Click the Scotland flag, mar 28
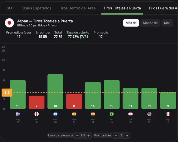 (x=55, y=114)
